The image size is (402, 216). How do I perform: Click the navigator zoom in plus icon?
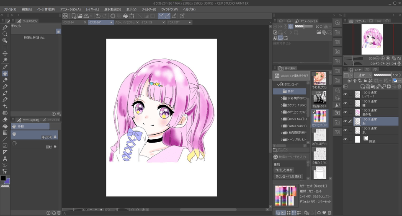[x=382, y=59]
